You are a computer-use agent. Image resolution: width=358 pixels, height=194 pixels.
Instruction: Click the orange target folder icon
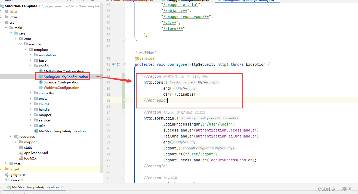click(x=7, y=169)
